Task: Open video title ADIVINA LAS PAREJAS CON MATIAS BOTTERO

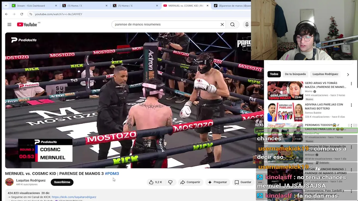Action: [x=324, y=106]
